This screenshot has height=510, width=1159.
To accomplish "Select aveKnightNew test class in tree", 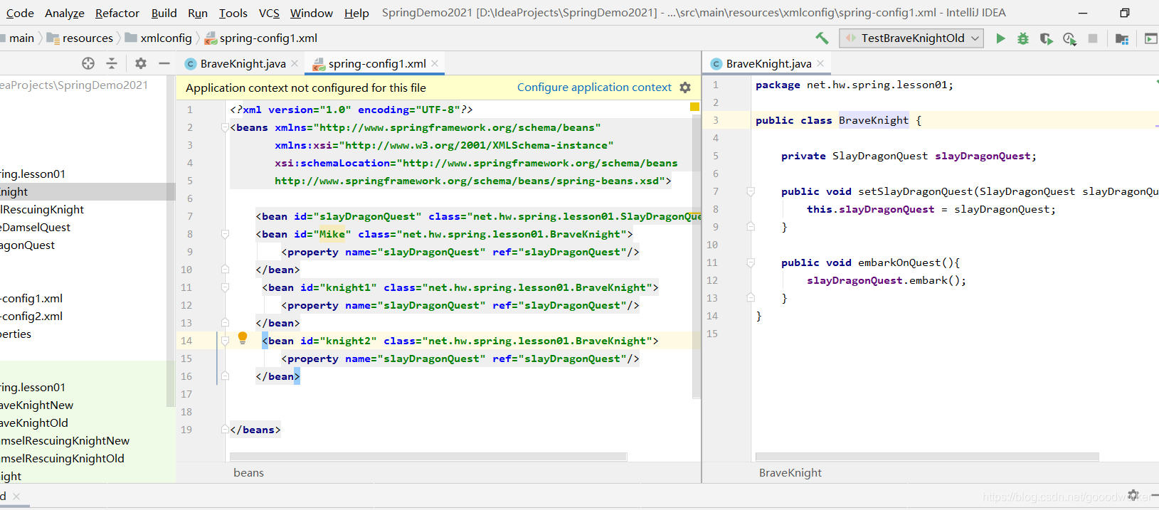I will [x=36, y=405].
